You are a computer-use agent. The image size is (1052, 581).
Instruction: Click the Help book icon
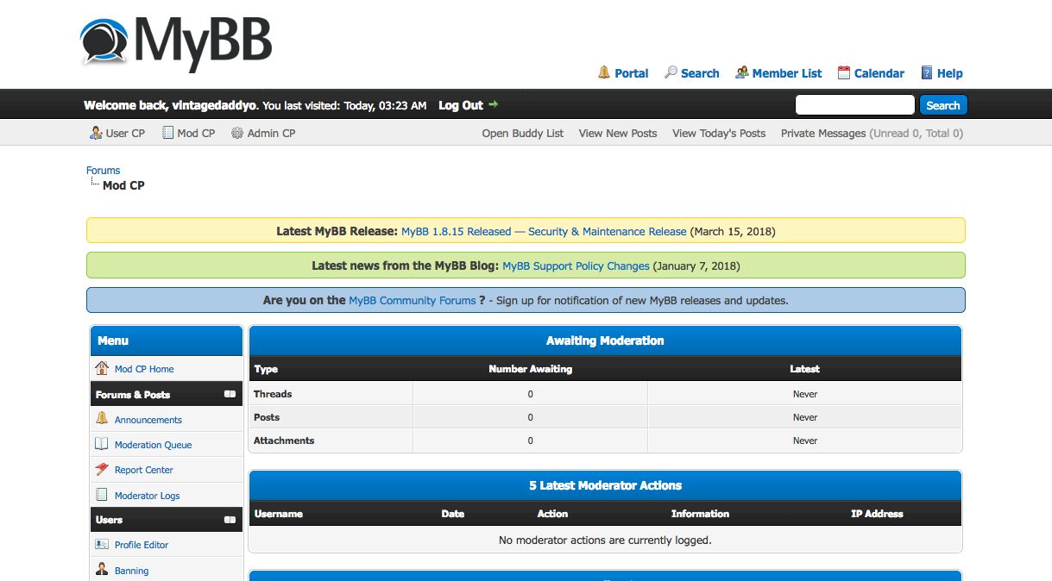[927, 72]
